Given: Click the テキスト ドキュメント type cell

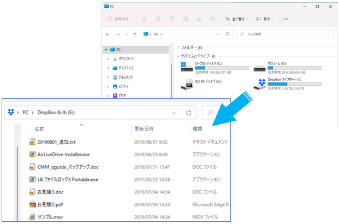Looking at the screenshot, I should 210,142.
